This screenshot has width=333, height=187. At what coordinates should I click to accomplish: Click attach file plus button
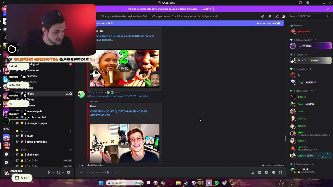81,172
